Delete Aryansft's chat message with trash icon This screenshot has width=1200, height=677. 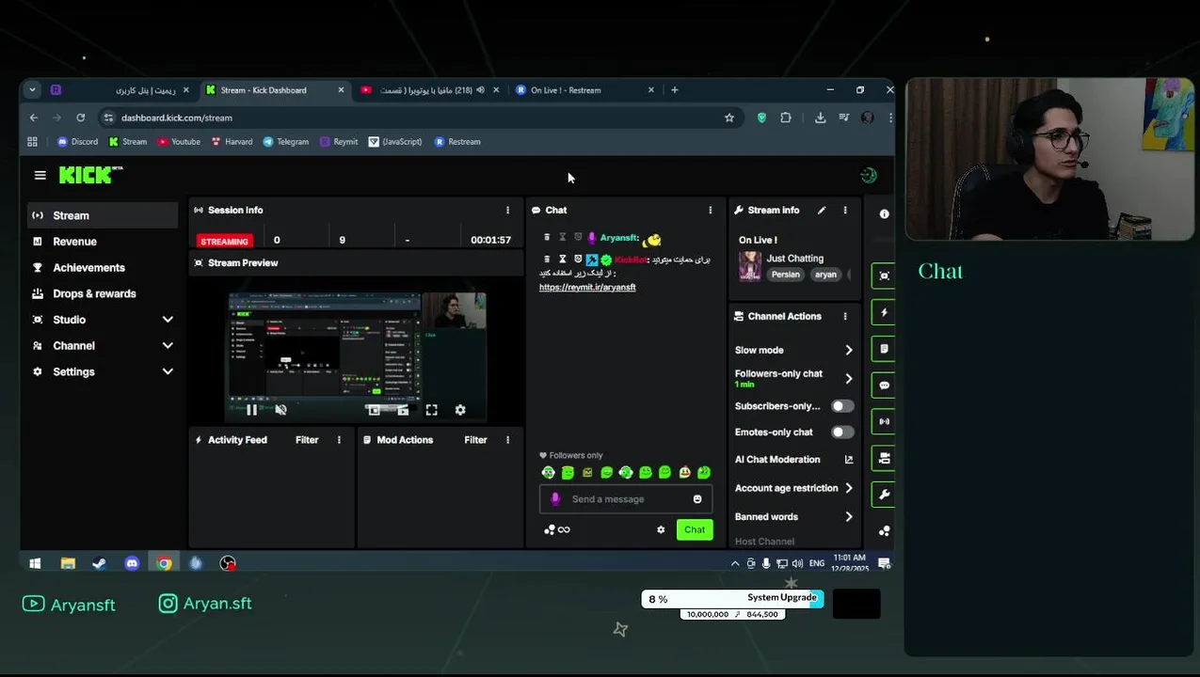[547, 238]
